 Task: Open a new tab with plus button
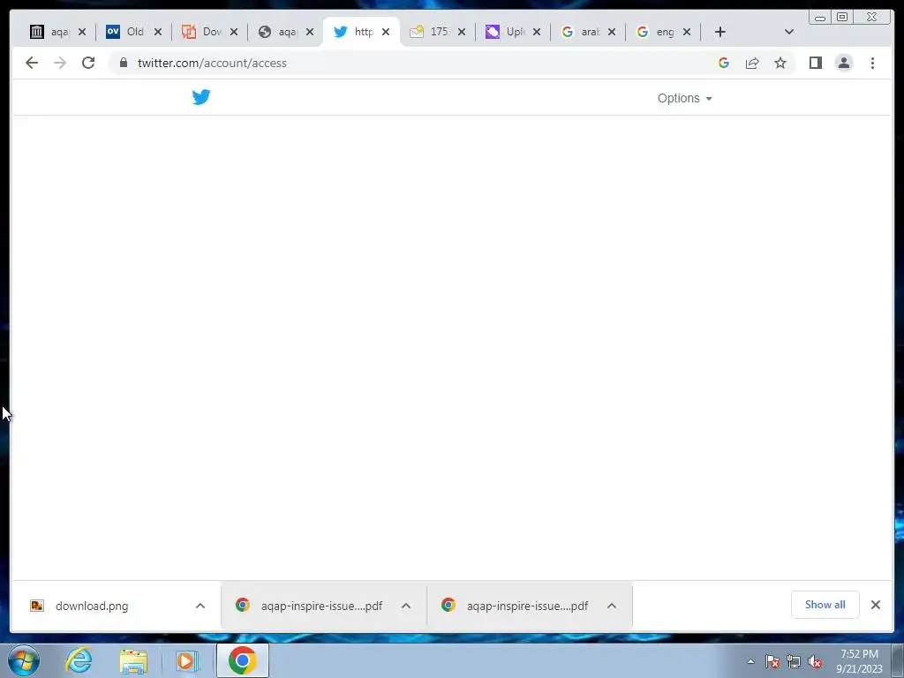pos(720,32)
